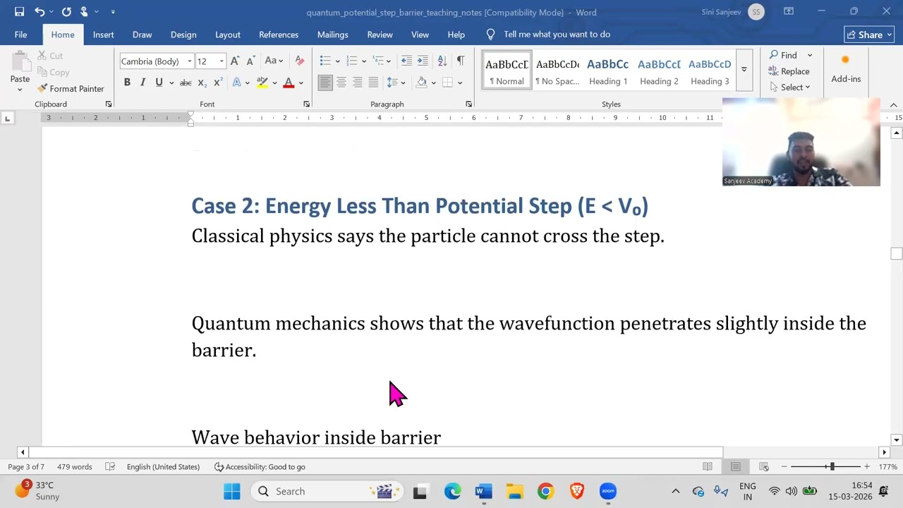The image size is (903, 508).
Task: Click the vertical scrollbar down arrow
Action: pyautogui.click(x=897, y=440)
